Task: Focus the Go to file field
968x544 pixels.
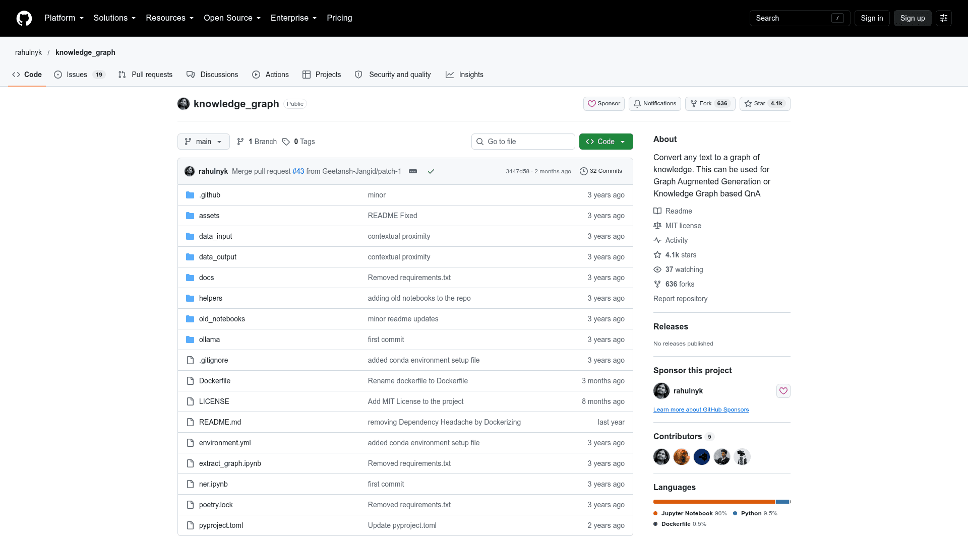Action: [523, 142]
